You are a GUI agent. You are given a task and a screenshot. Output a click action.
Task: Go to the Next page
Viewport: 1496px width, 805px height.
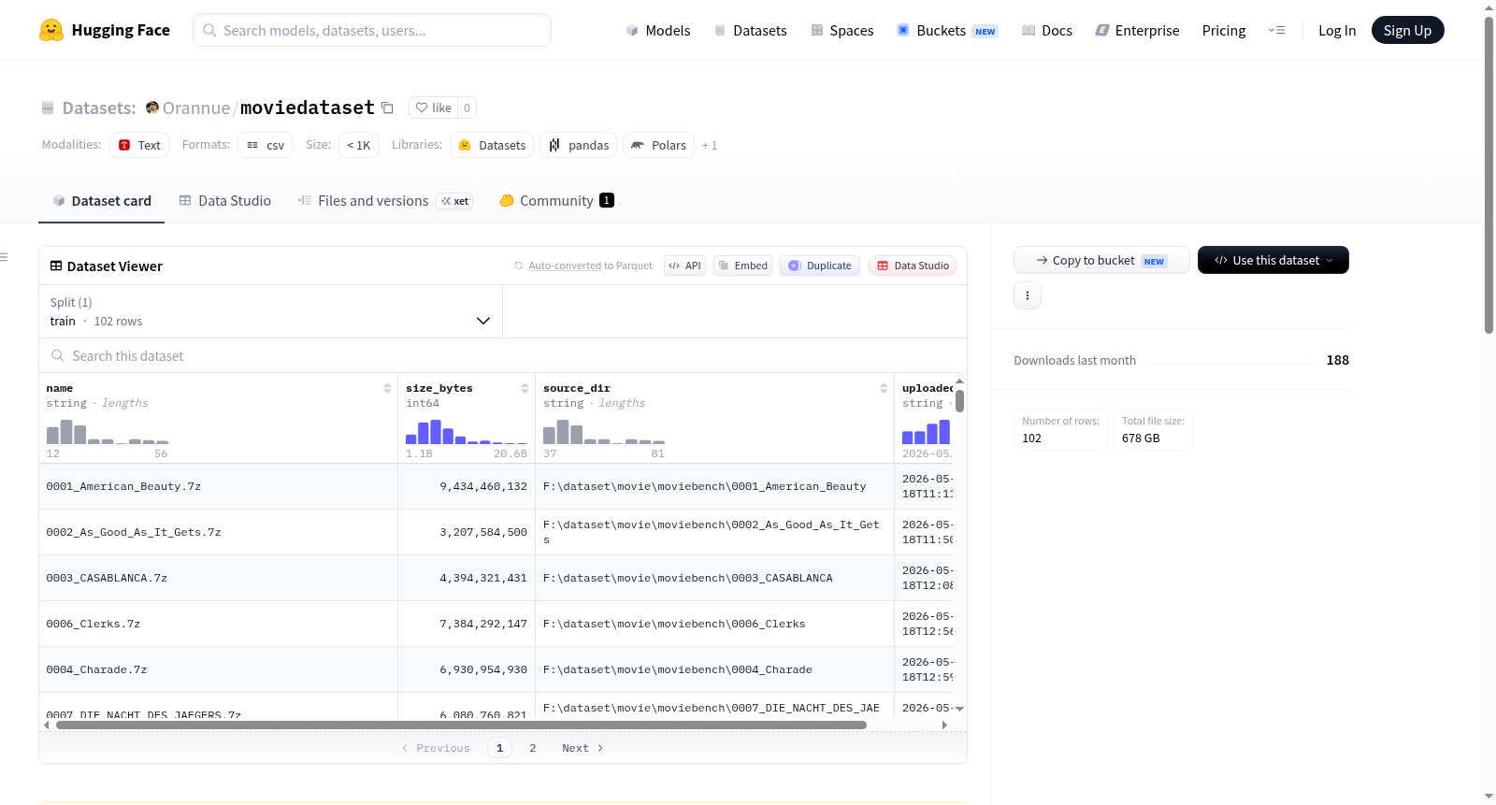583,748
